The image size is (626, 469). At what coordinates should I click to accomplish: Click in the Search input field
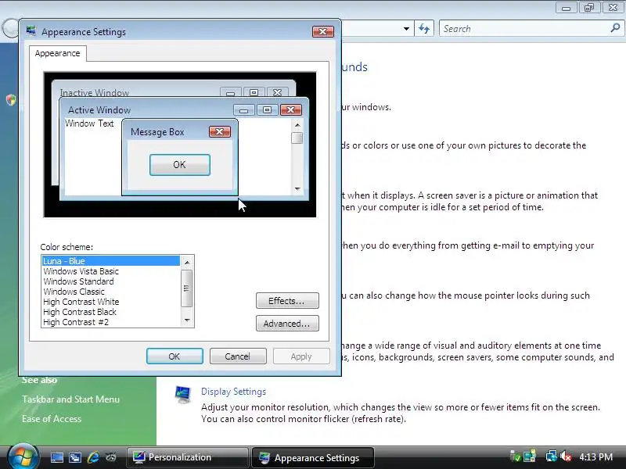tap(525, 29)
